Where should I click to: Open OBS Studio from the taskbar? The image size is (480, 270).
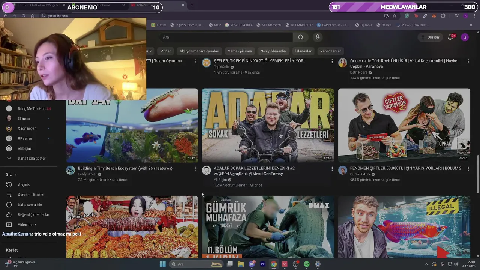point(295,264)
